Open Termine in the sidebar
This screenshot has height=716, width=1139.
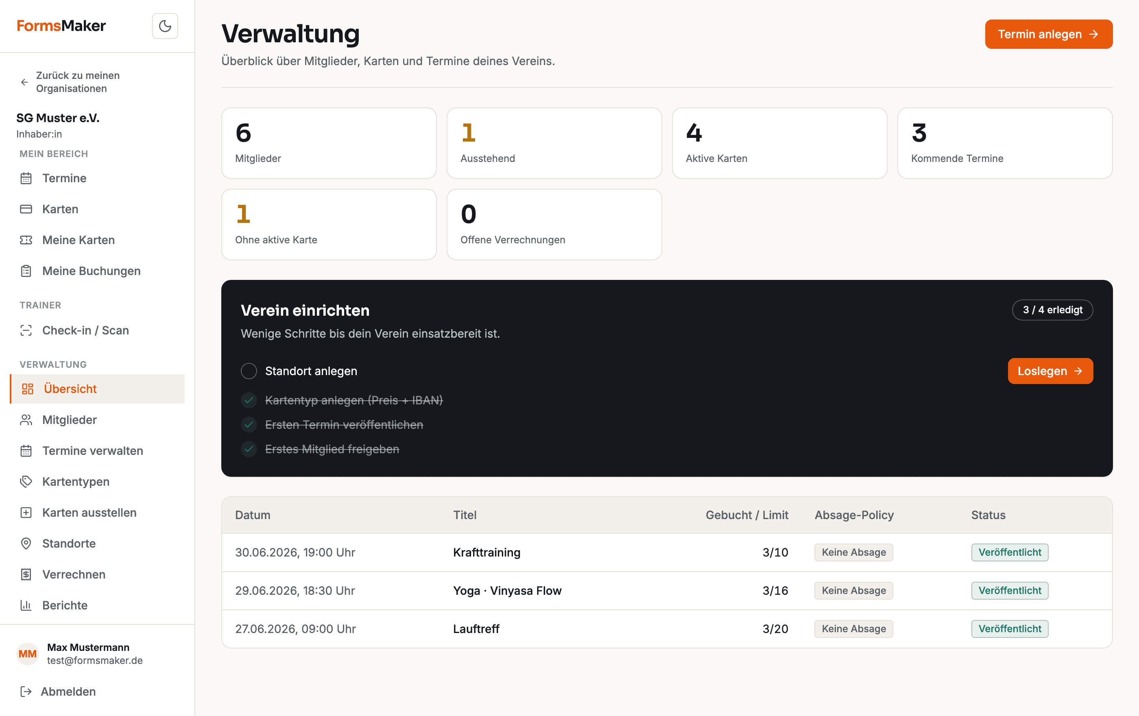(x=97, y=178)
